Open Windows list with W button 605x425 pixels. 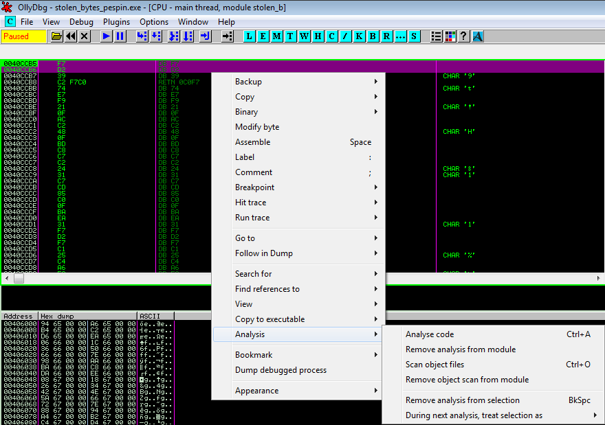click(304, 36)
